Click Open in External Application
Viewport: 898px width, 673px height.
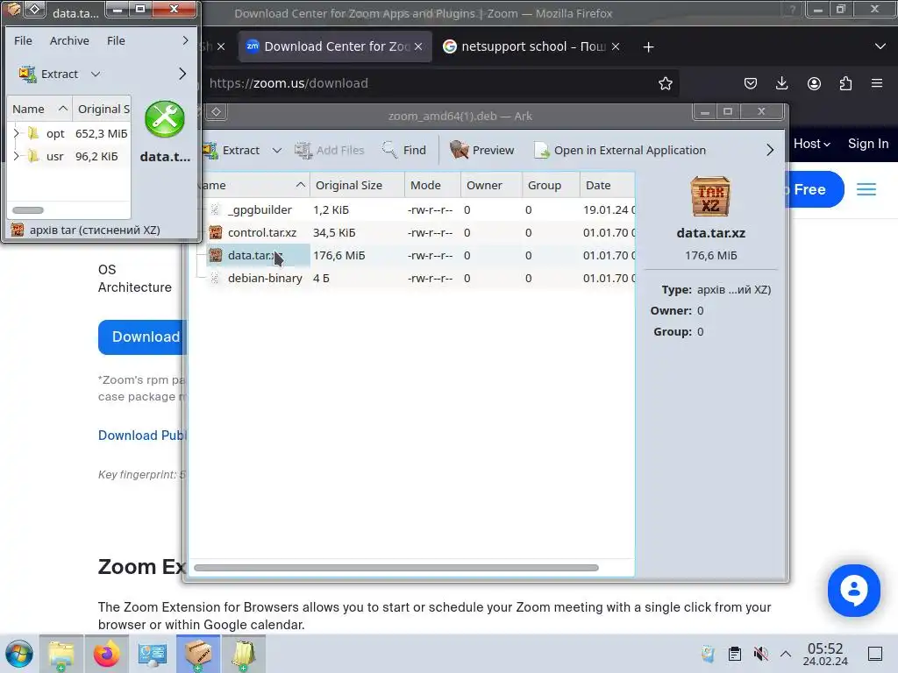coord(620,150)
